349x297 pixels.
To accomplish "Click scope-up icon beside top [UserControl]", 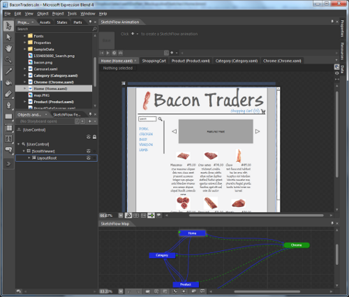I will 19,130.
